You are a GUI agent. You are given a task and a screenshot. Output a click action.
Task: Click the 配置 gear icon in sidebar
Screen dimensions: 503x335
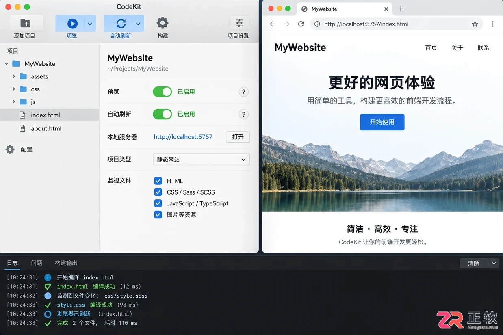pos(10,149)
